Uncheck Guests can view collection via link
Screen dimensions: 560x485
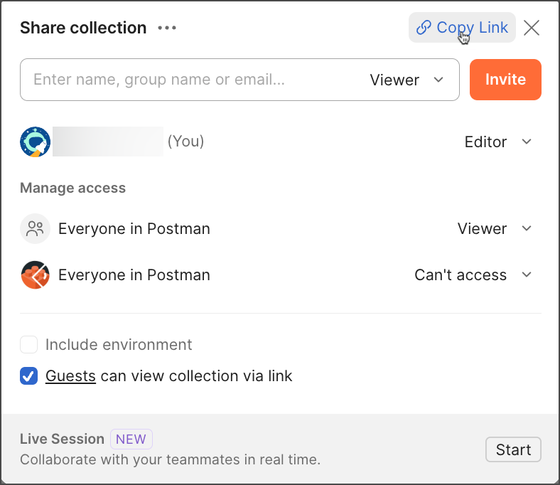pos(28,376)
